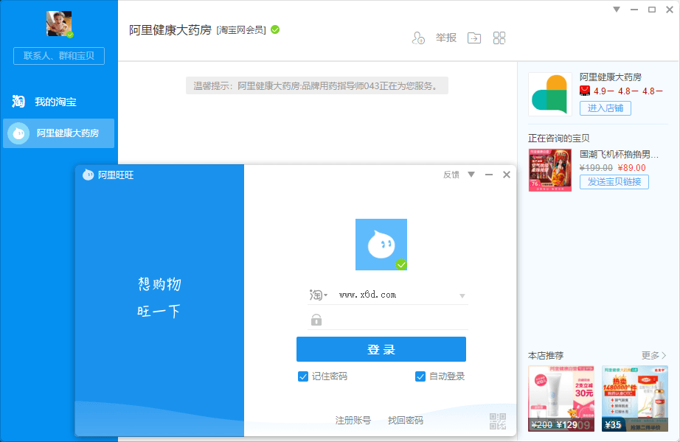
Task: Open the 阿里健康大药房 conversation in sidebar
Action: pyautogui.click(x=58, y=133)
